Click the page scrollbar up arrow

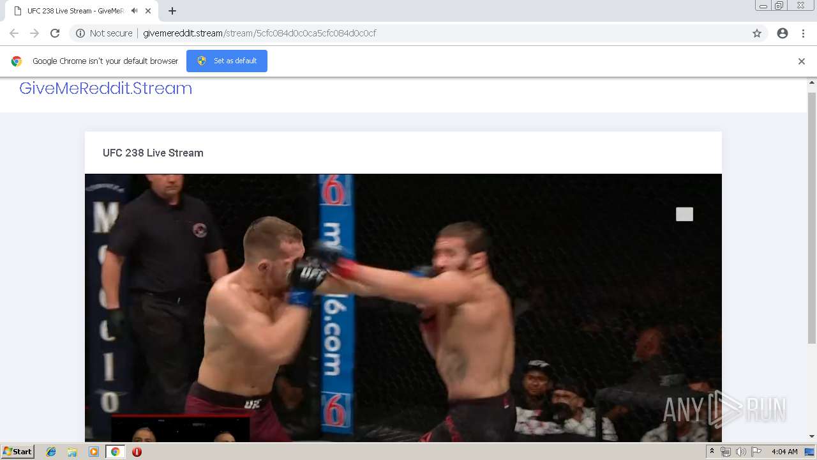pos(812,83)
